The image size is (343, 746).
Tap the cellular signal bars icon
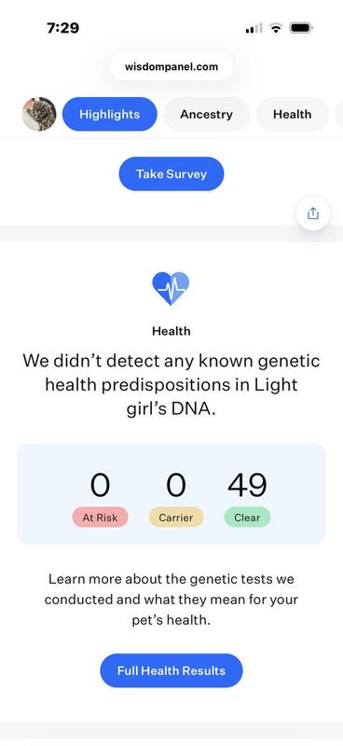pos(254,29)
